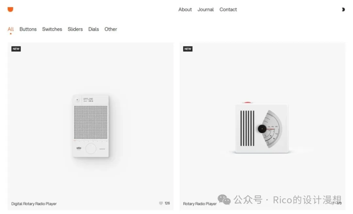Click the black dial knob on rotary radio
This screenshot has height=214, width=353.
262,129
